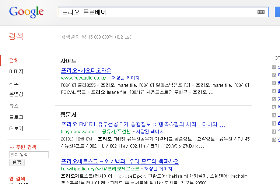
Task: Open the 프리오 FN151 danawa result link
Action: (143, 124)
